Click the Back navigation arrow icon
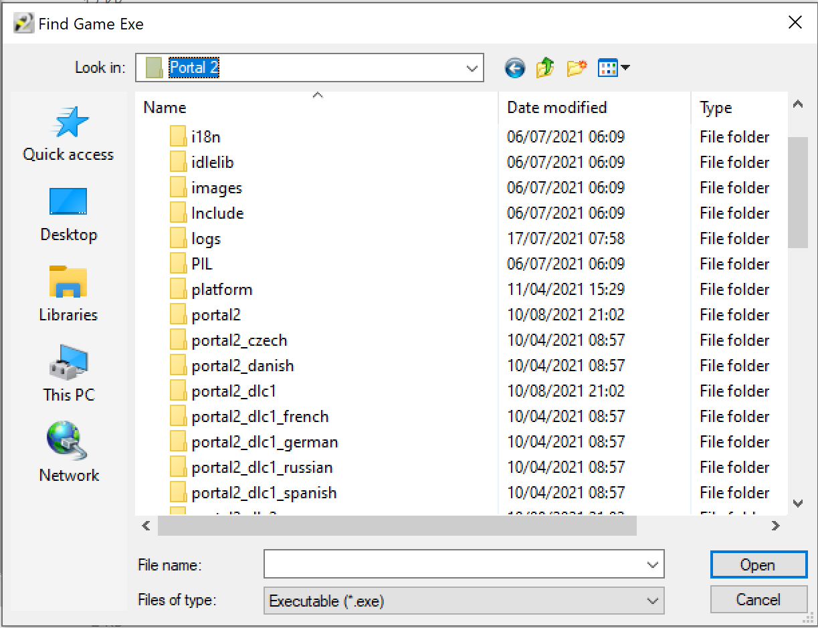 point(514,68)
